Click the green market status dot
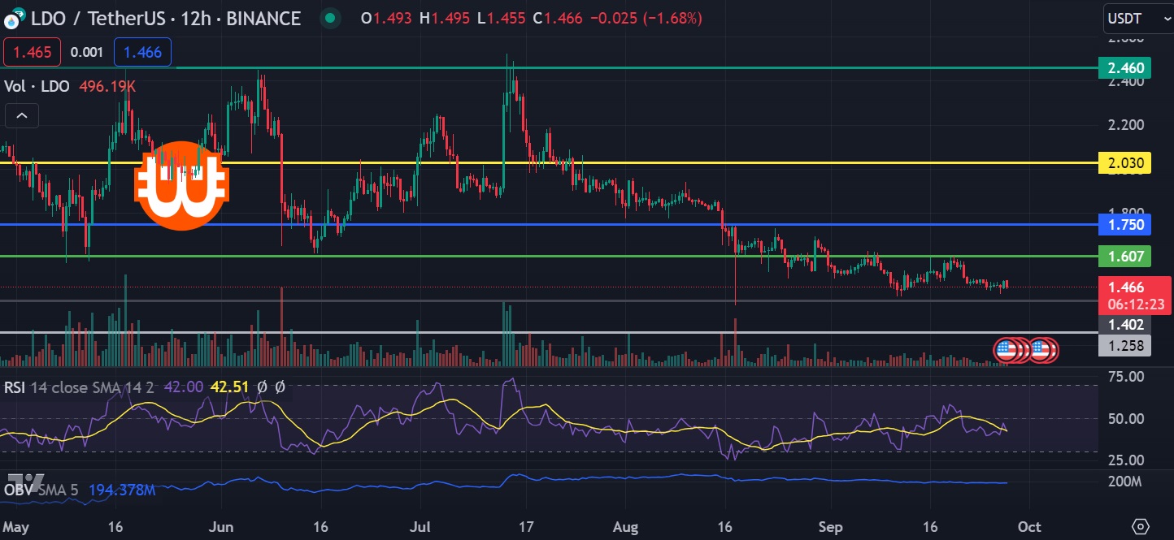 328,18
